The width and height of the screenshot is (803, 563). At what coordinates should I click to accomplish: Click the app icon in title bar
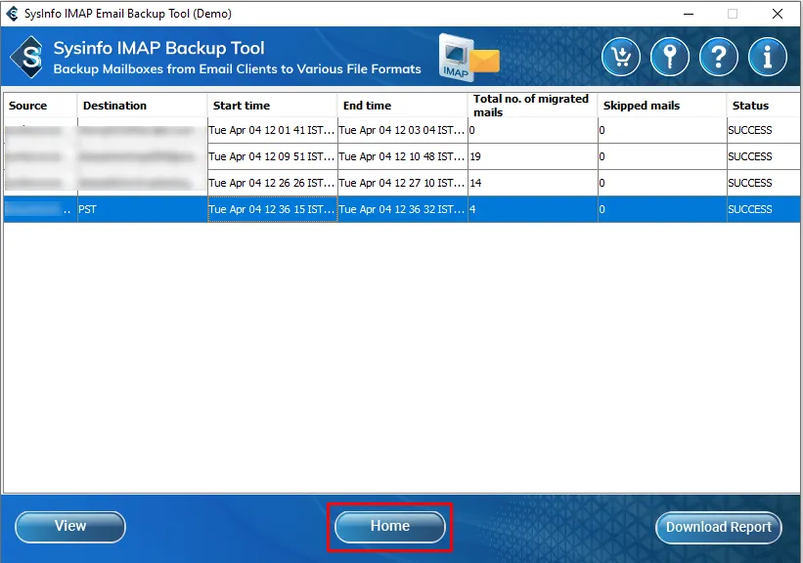13,14
